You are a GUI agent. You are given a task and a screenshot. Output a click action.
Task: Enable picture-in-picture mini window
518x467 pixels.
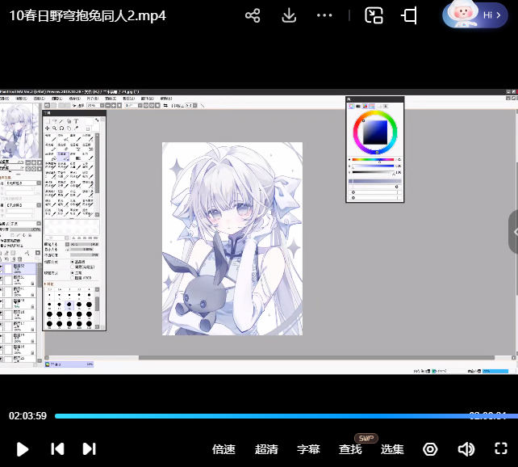374,15
